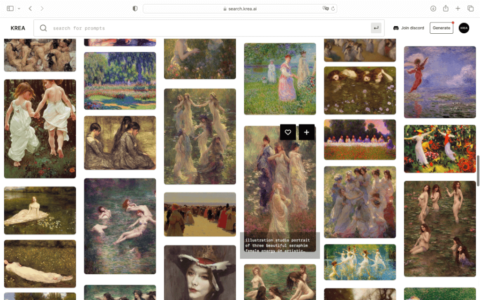Show the tab overview
Image resolution: width=480 pixels, height=300 pixels.
(471, 8)
